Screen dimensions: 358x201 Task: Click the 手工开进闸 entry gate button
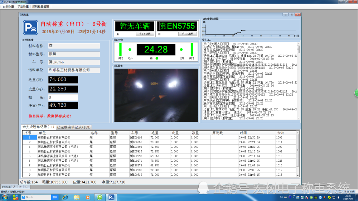click(x=145, y=34)
